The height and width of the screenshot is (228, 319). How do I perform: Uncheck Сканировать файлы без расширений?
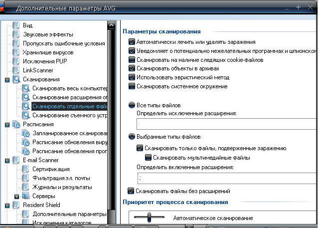tap(132, 191)
